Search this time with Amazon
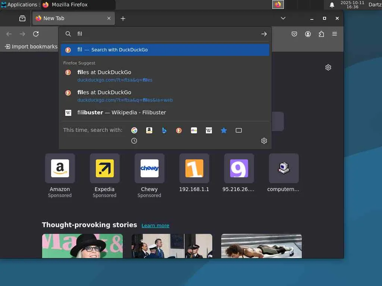The height and width of the screenshot is (286, 382). point(149,130)
